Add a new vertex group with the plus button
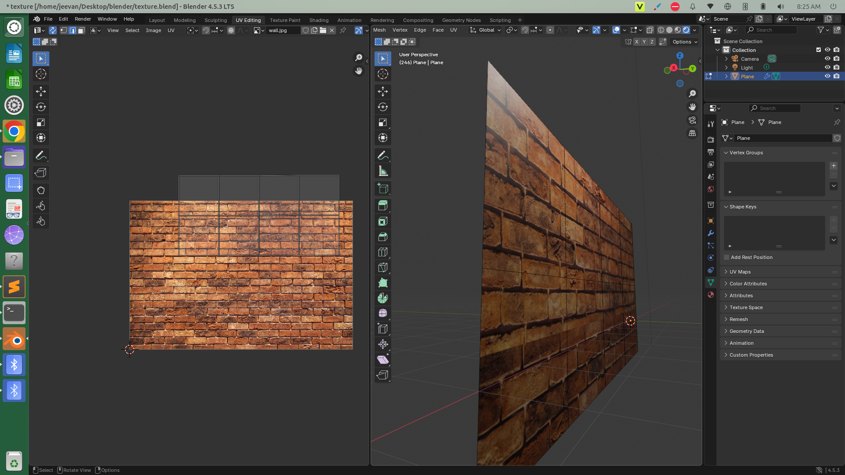 834,166
